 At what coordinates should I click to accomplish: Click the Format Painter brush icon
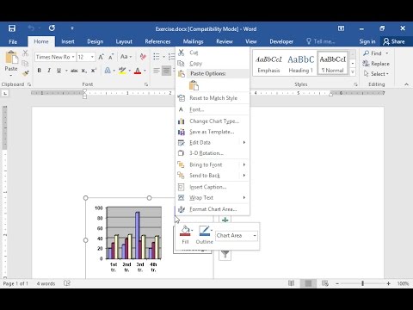(25, 74)
